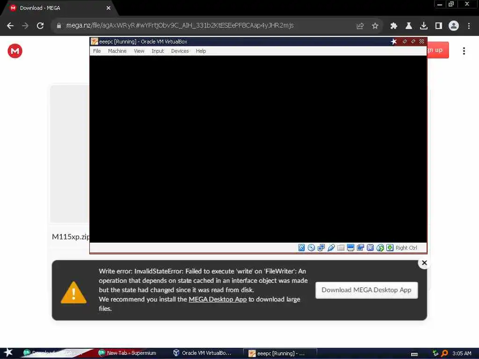Open the Devices menu in VirtualBox
479x359 pixels.
pyautogui.click(x=180, y=51)
